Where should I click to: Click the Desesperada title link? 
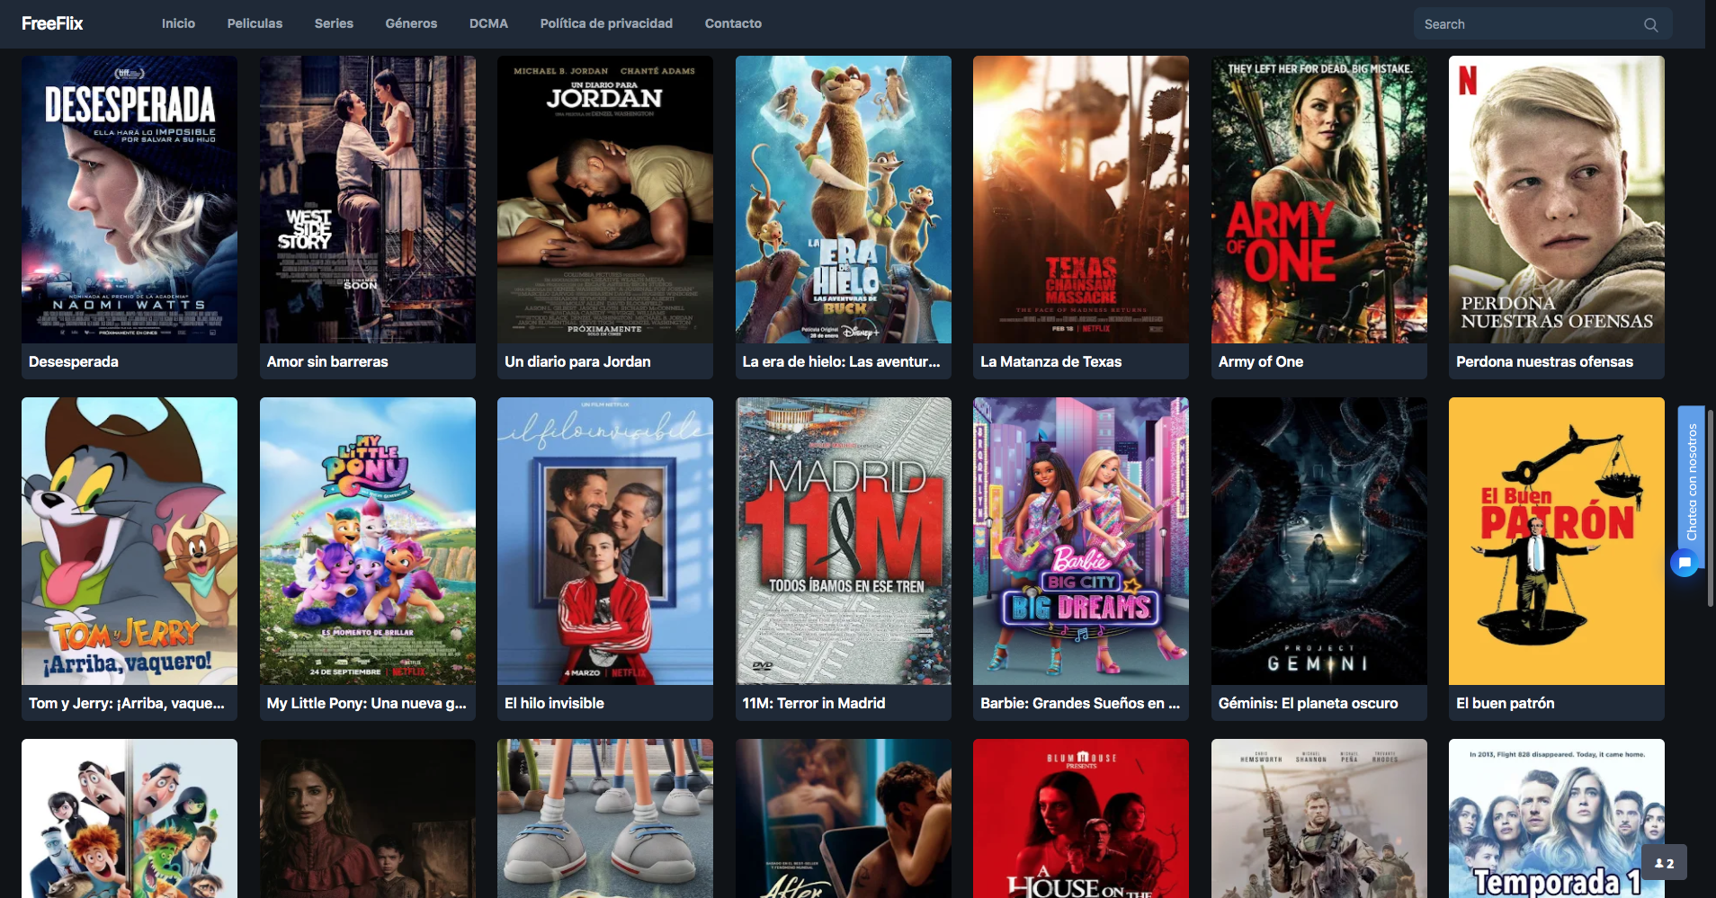(x=74, y=361)
